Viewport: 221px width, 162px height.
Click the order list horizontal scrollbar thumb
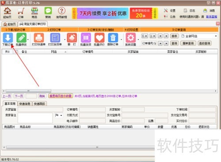(28, 91)
